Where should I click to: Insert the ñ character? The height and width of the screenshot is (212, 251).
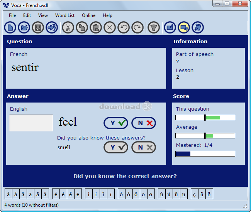click(x=202, y=194)
